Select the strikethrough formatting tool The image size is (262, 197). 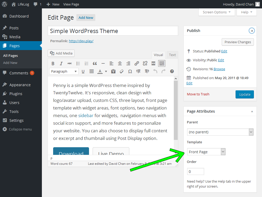click(x=69, y=63)
